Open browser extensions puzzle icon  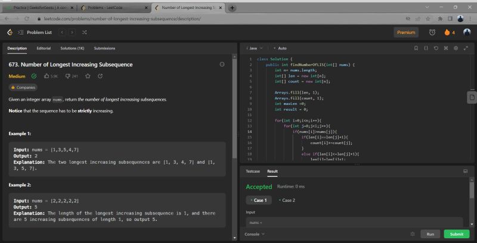[440, 19]
